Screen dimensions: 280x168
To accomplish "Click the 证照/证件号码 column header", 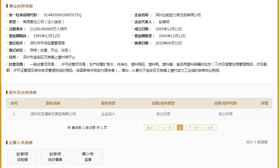I will [x=225, y=103].
